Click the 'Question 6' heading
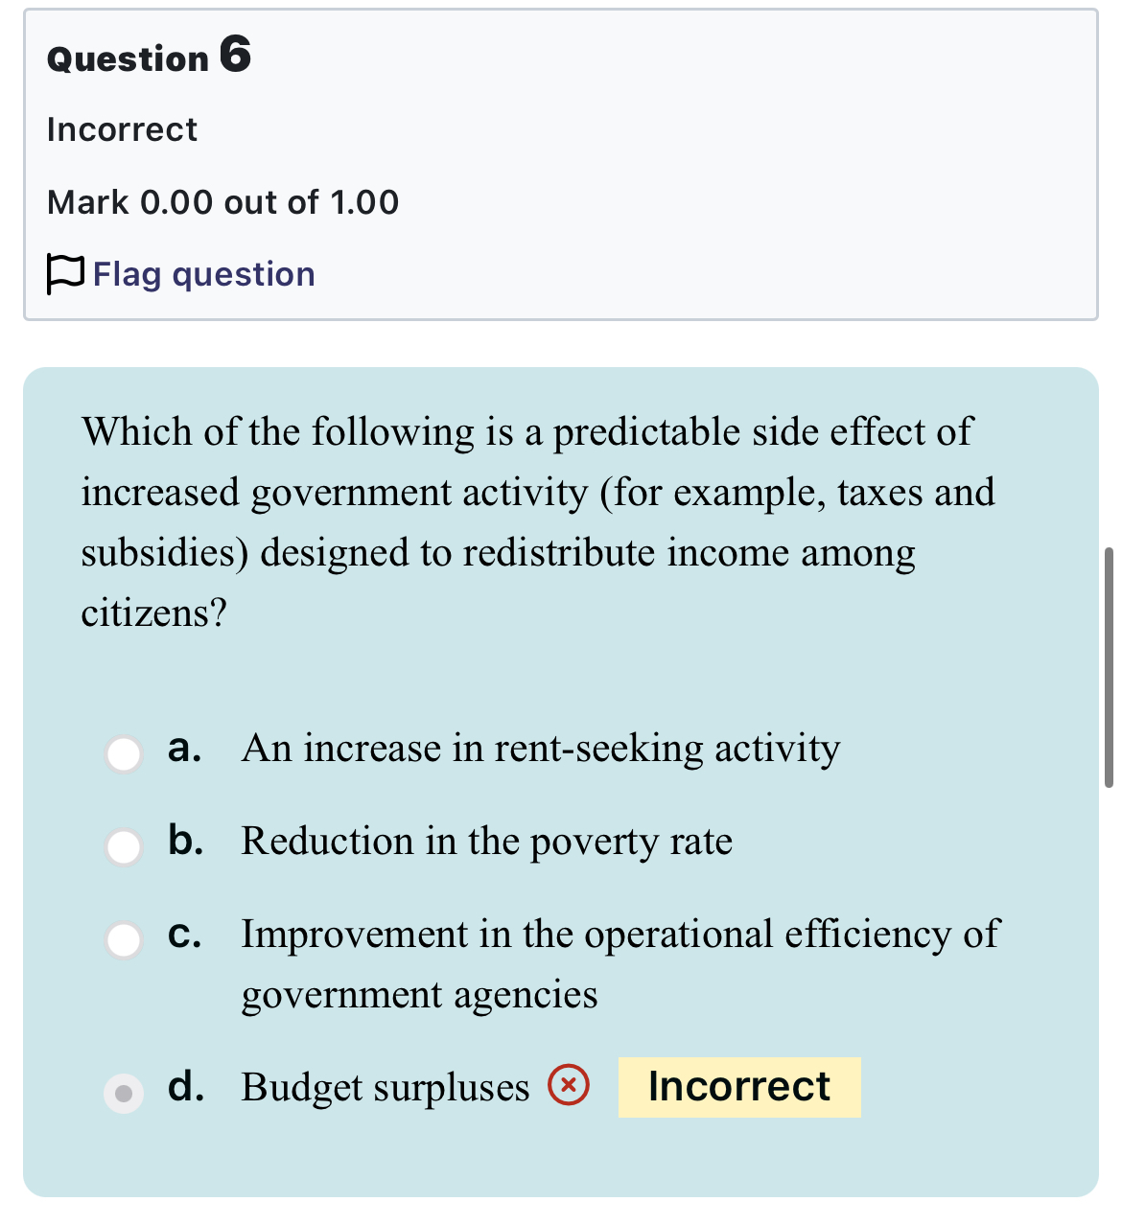 click(149, 57)
